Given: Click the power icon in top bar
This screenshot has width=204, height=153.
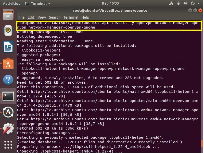Looking at the screenshot, I should [x=193, y=4].
